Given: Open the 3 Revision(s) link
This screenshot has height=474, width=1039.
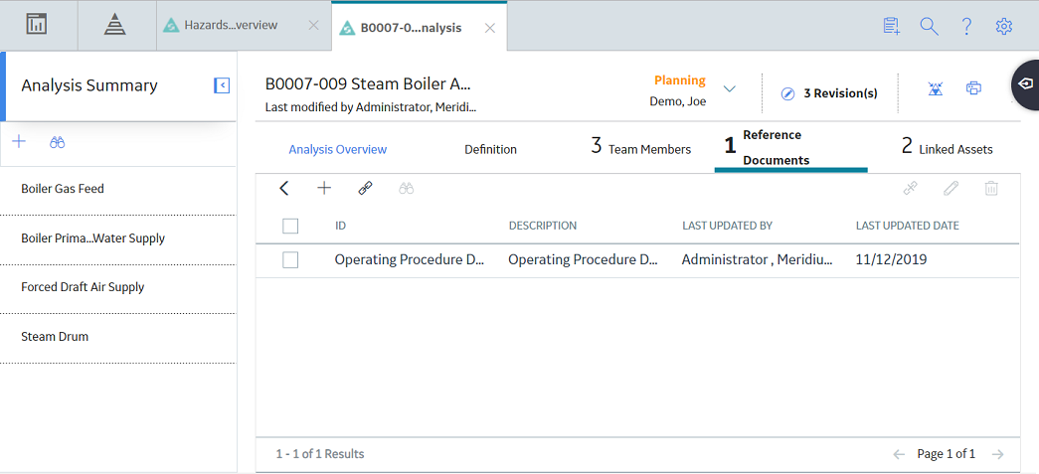Looking at the screenshot, I should pyautogui.click(x=840, y=93).
